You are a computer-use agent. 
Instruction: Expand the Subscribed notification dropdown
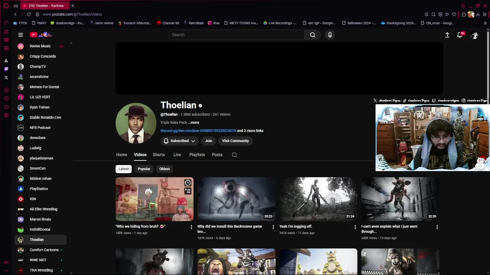(179, 141)
